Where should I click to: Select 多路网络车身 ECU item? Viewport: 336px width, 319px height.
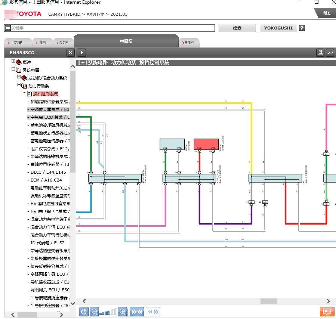tap(48, 274)
